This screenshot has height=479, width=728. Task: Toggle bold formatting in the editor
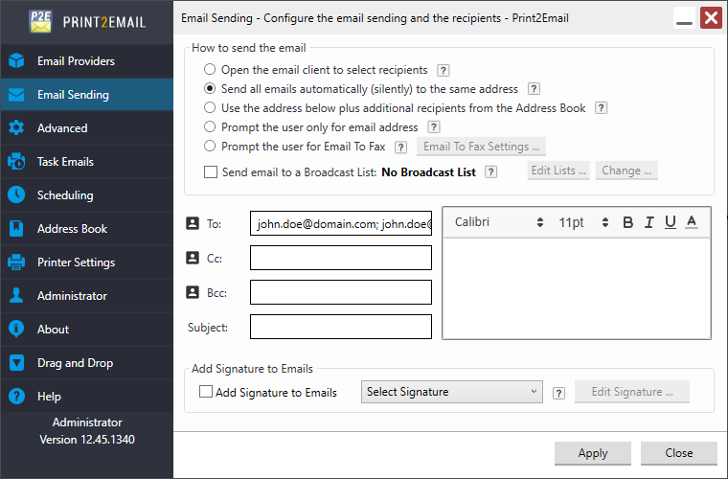pos(628,222)
